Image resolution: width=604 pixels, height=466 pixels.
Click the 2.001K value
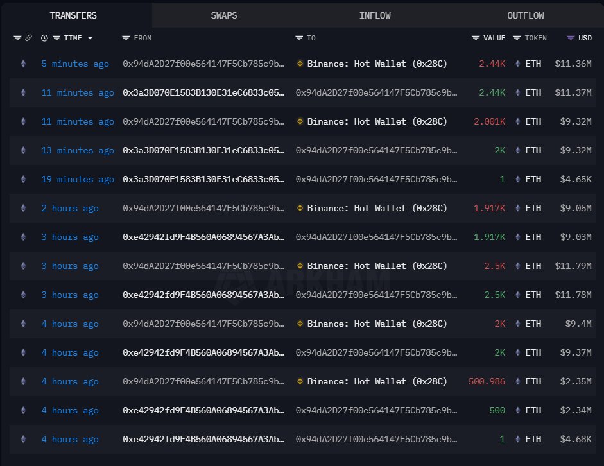[x=489, y=121]
